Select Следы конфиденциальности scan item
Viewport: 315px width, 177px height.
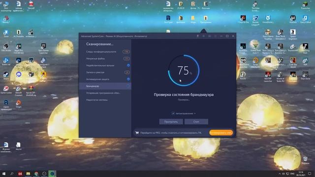[105, 52]
